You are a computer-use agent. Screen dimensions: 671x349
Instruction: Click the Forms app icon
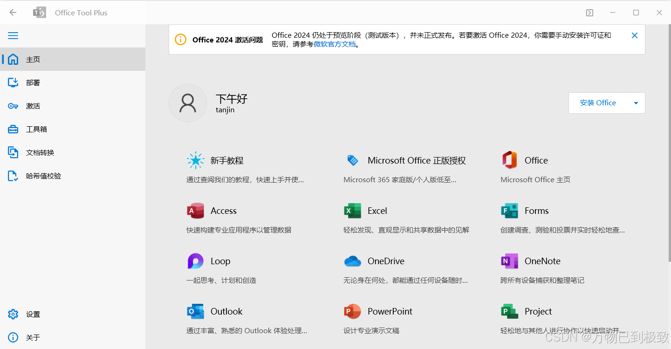pos(509,211)
